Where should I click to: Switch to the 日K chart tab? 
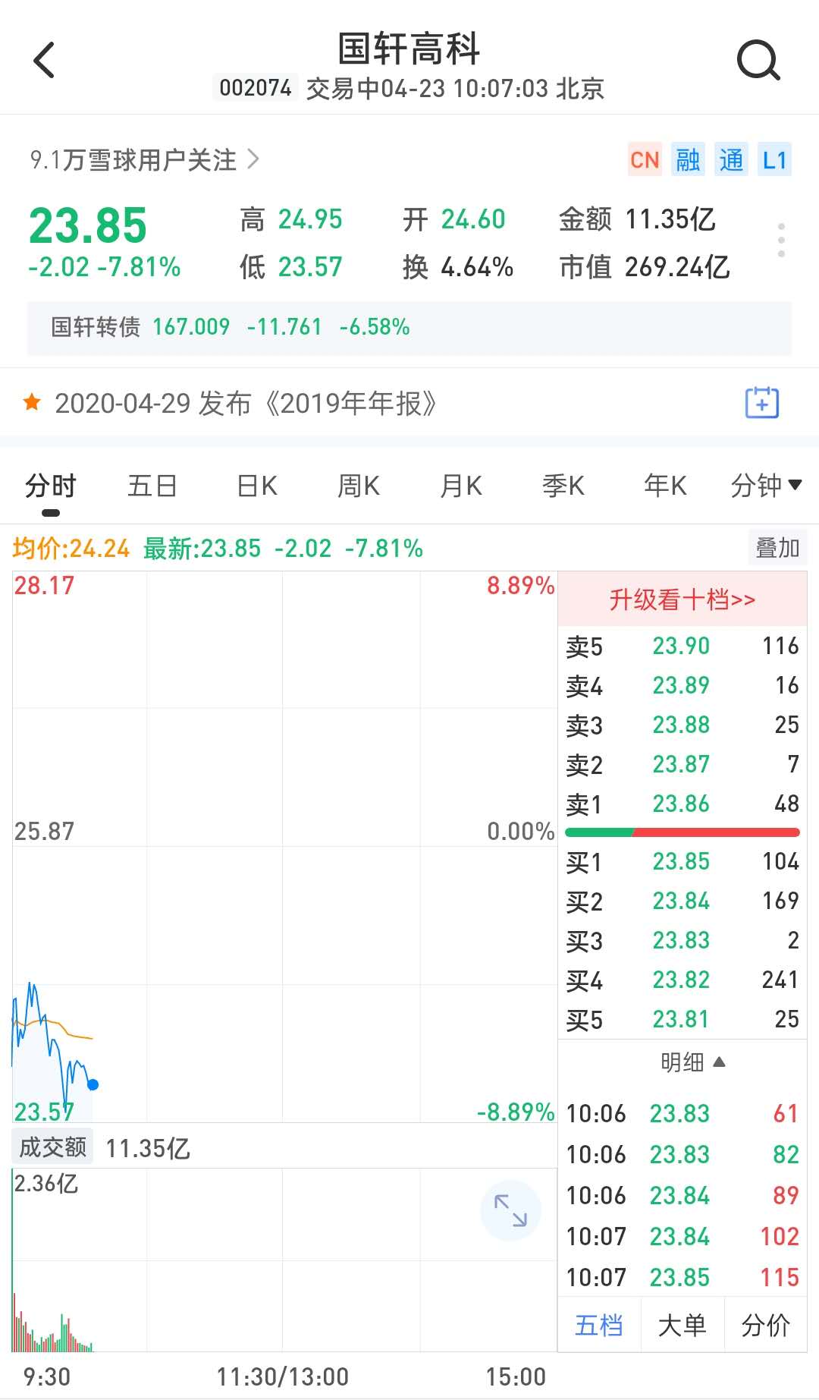point(257,486)
